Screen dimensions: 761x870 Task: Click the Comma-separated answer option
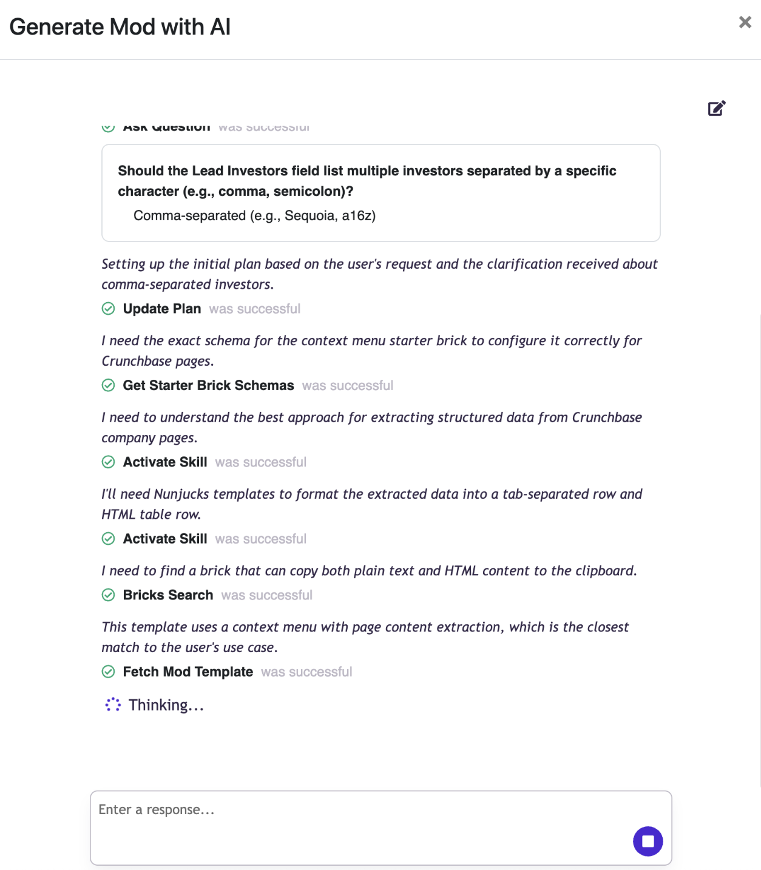(x=254, y=216)
